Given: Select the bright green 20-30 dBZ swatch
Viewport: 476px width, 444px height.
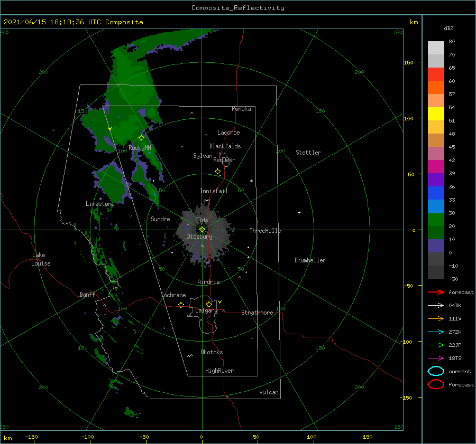Looking at the screenshot, I should pyautogui.click(x=436, y=220).
